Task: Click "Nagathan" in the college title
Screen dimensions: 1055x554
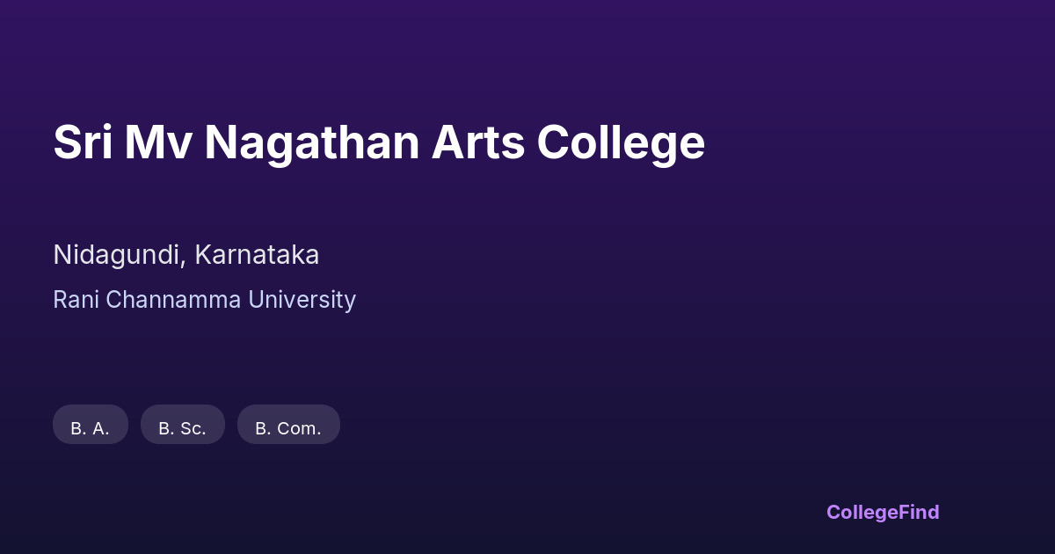Action: 311,142
